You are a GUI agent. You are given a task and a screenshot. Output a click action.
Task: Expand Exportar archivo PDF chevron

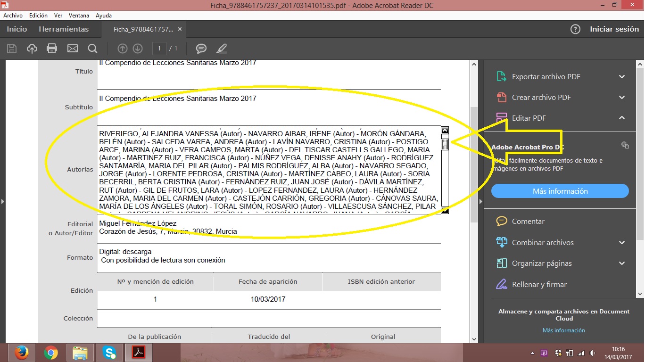622,76
